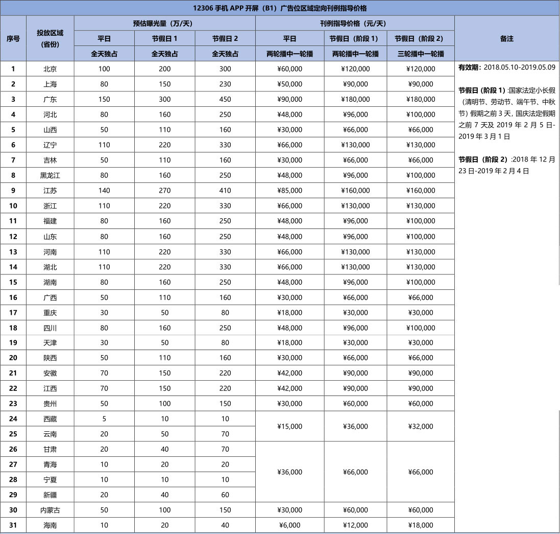This screenshot has width=560, height=534.
Task: Select sequence number "17" in the 序号 column
Action: (13, 312)
